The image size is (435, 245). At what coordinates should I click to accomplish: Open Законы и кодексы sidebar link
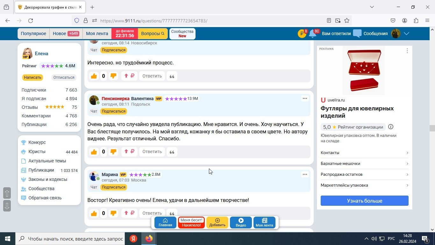48,179
